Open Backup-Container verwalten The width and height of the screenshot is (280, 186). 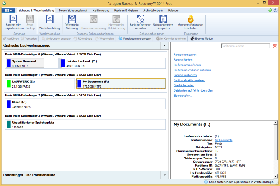140,22
